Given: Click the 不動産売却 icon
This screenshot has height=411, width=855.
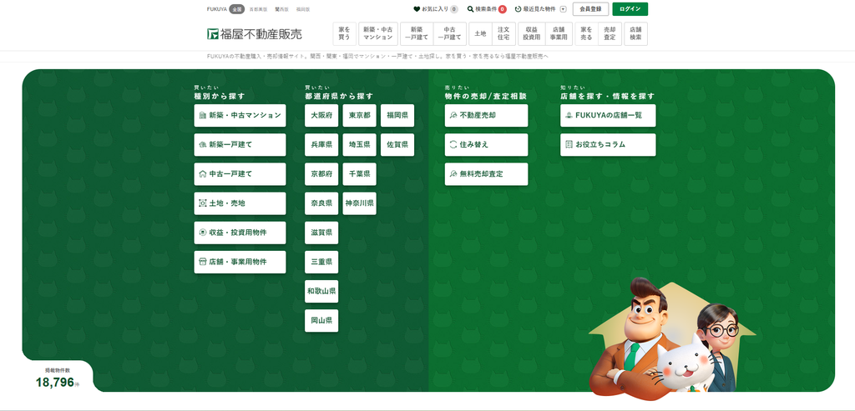Looking at the screenshot, I should click(453, 115).
